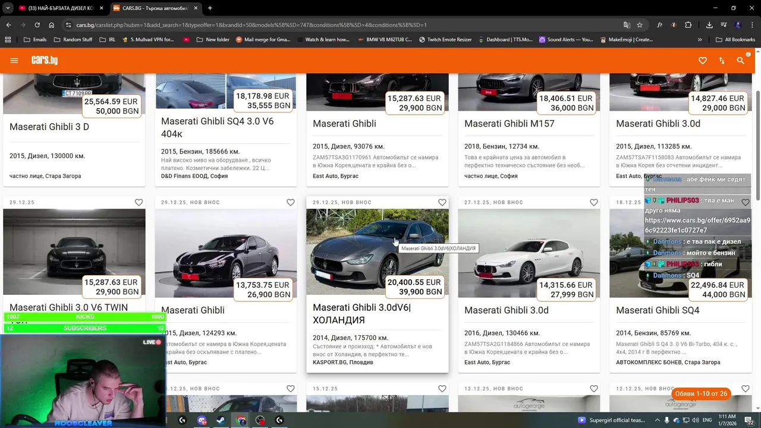Expand hidden bookmarks chevron

click(x=700, y=40)
